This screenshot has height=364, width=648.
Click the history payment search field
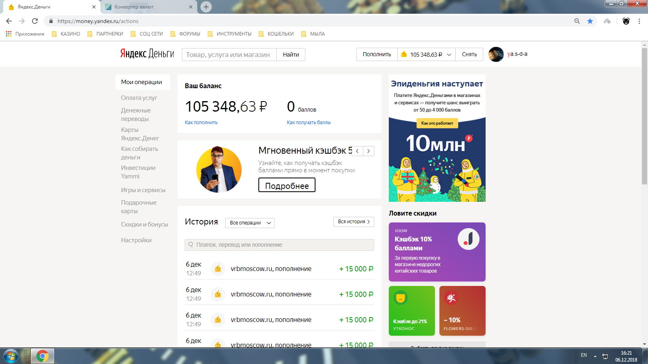pos(279,245)
